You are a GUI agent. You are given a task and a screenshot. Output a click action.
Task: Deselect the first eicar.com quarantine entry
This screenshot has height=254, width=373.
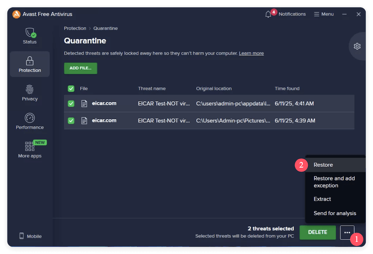tap(71, 103)
